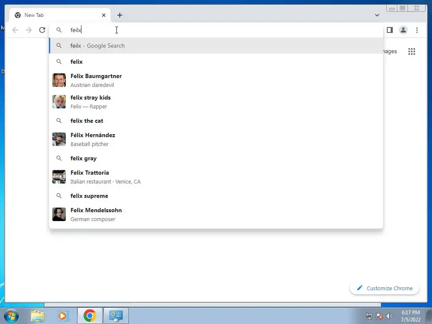Choose the 'felix' search suggestion
The height and width of the screenshot is (324, 432).
pos(216,62)
